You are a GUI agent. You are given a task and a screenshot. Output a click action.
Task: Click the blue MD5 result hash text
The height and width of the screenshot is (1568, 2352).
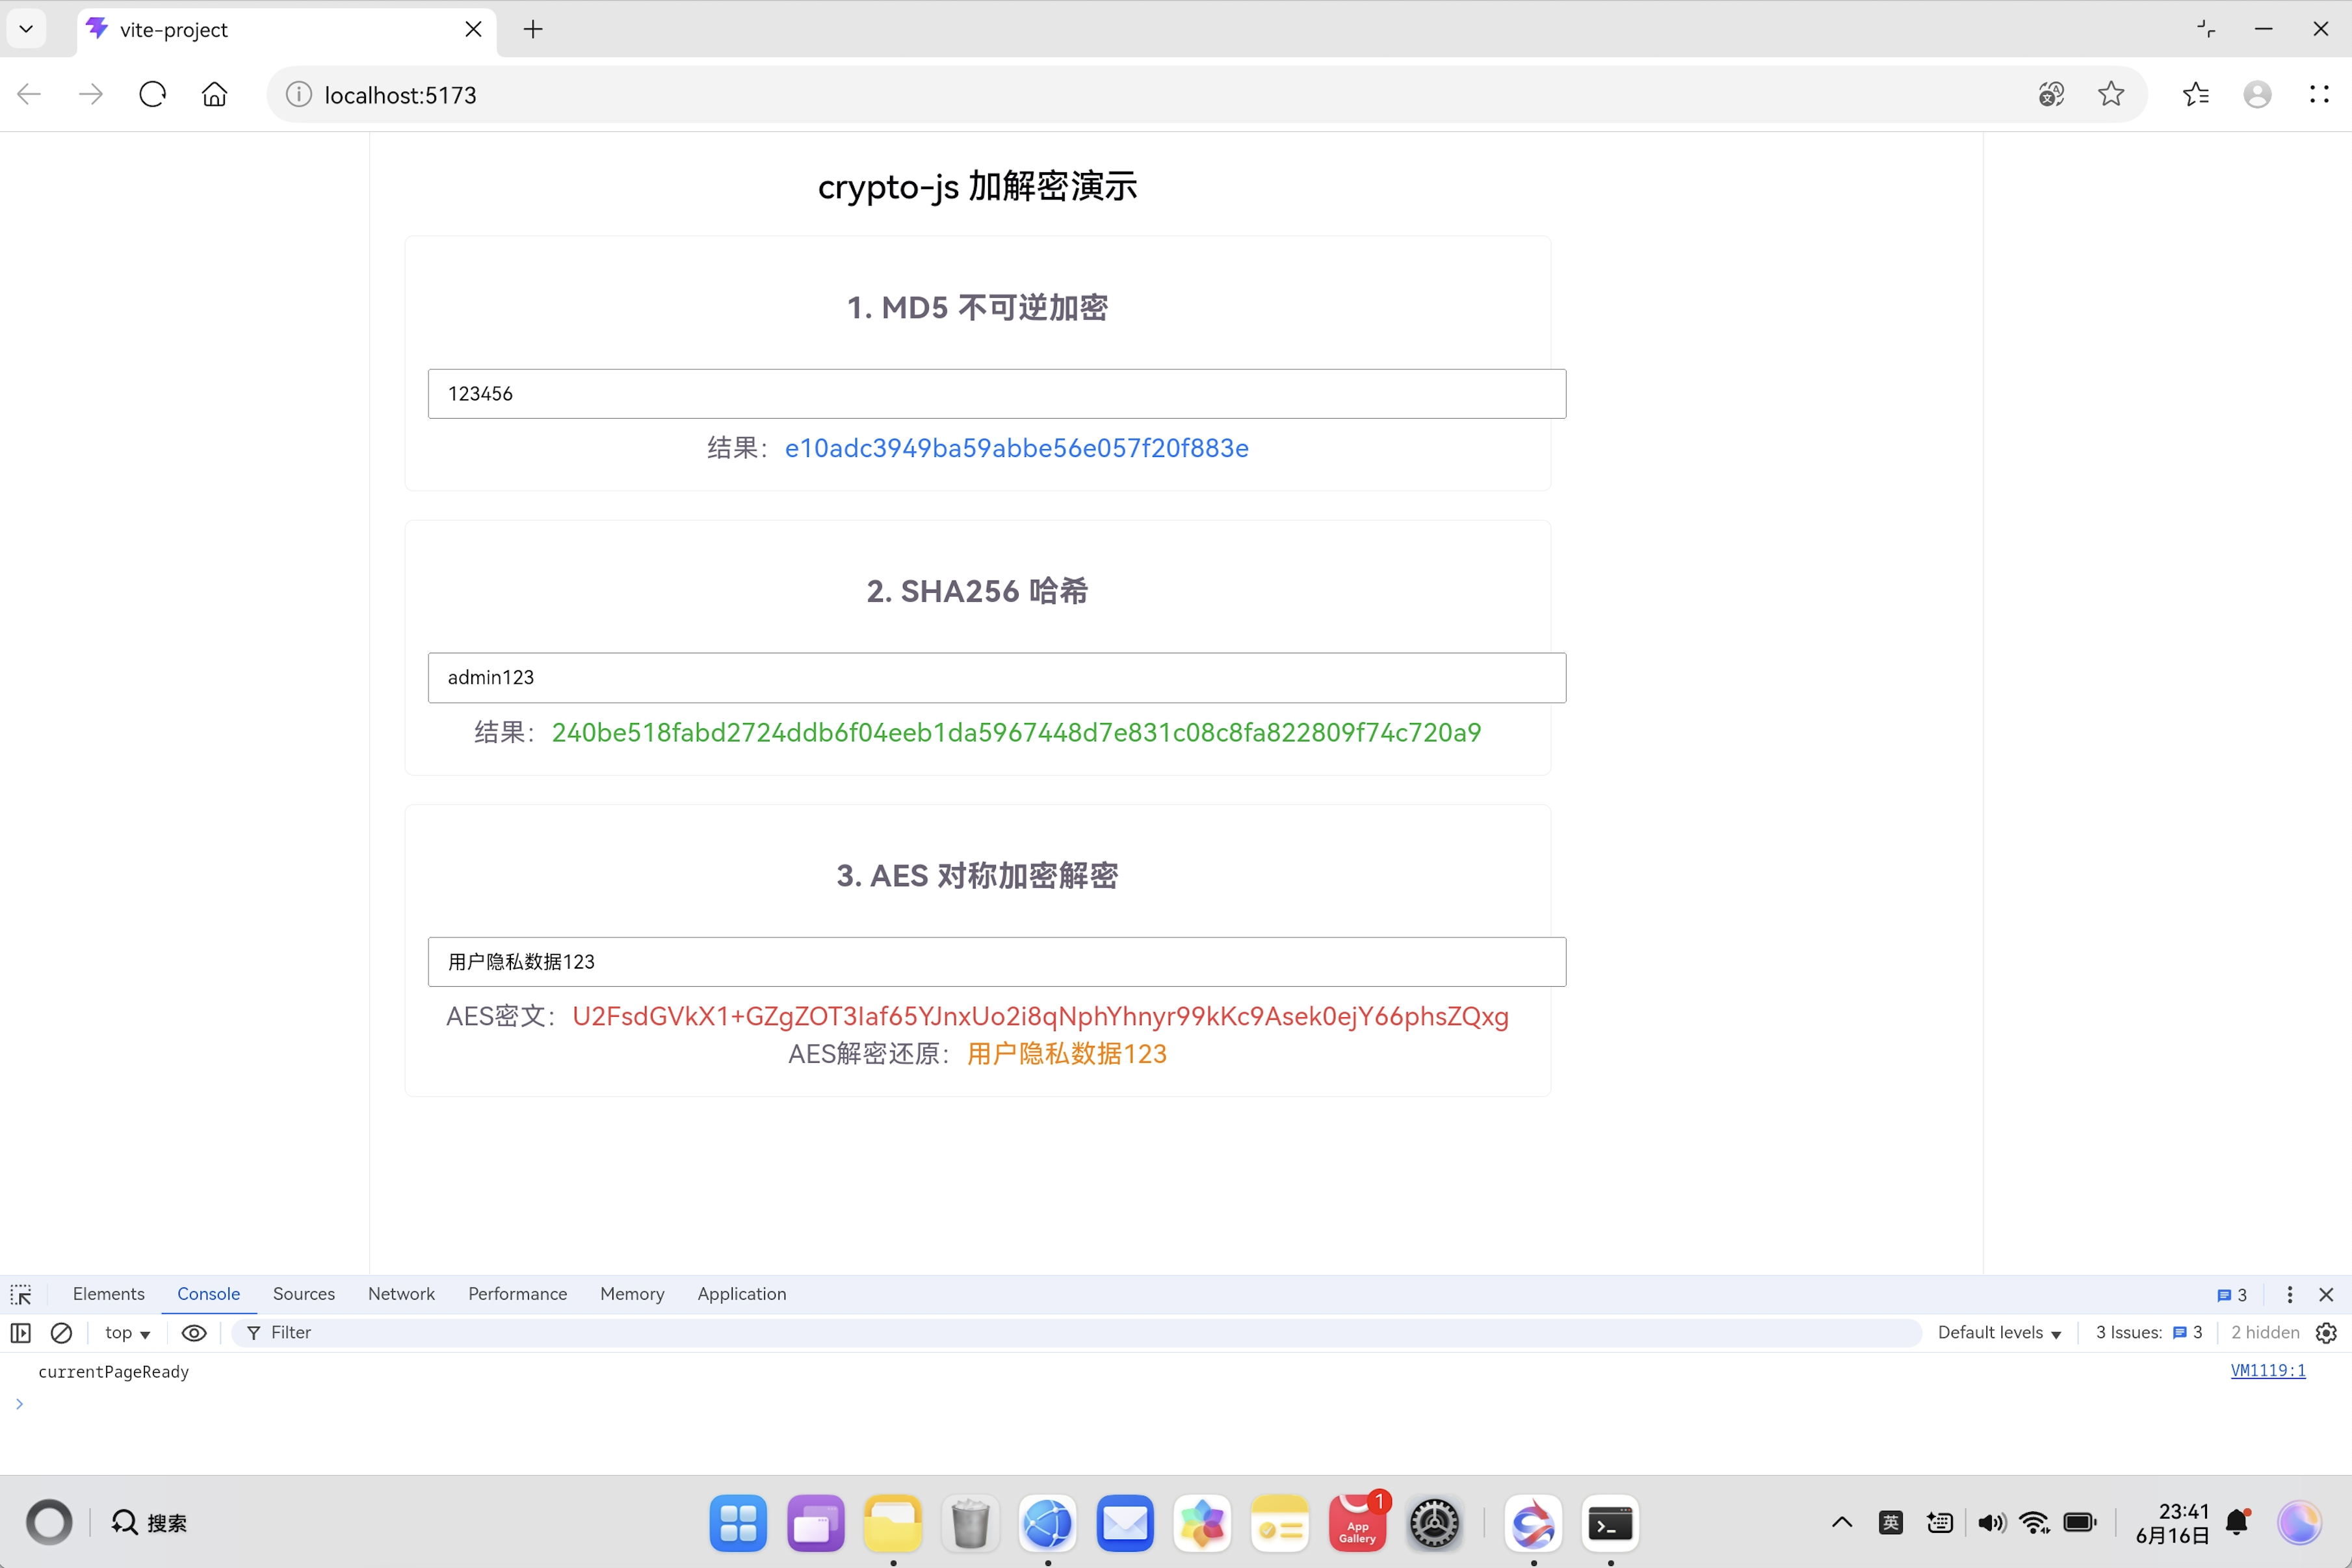coord(1016,448)
